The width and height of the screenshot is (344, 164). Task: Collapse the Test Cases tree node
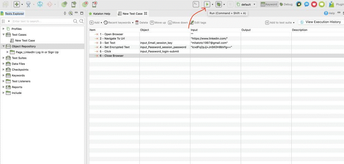point(3,35)
